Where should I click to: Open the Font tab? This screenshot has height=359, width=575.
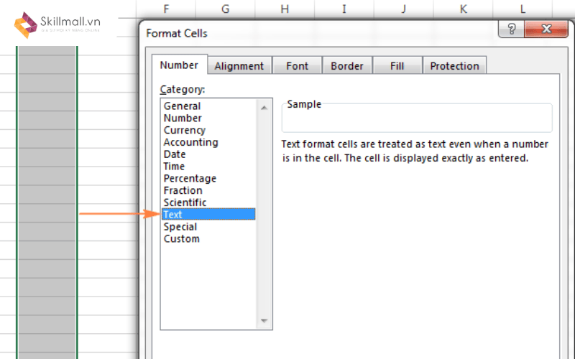pyautogui.click(x=297, y=66)
